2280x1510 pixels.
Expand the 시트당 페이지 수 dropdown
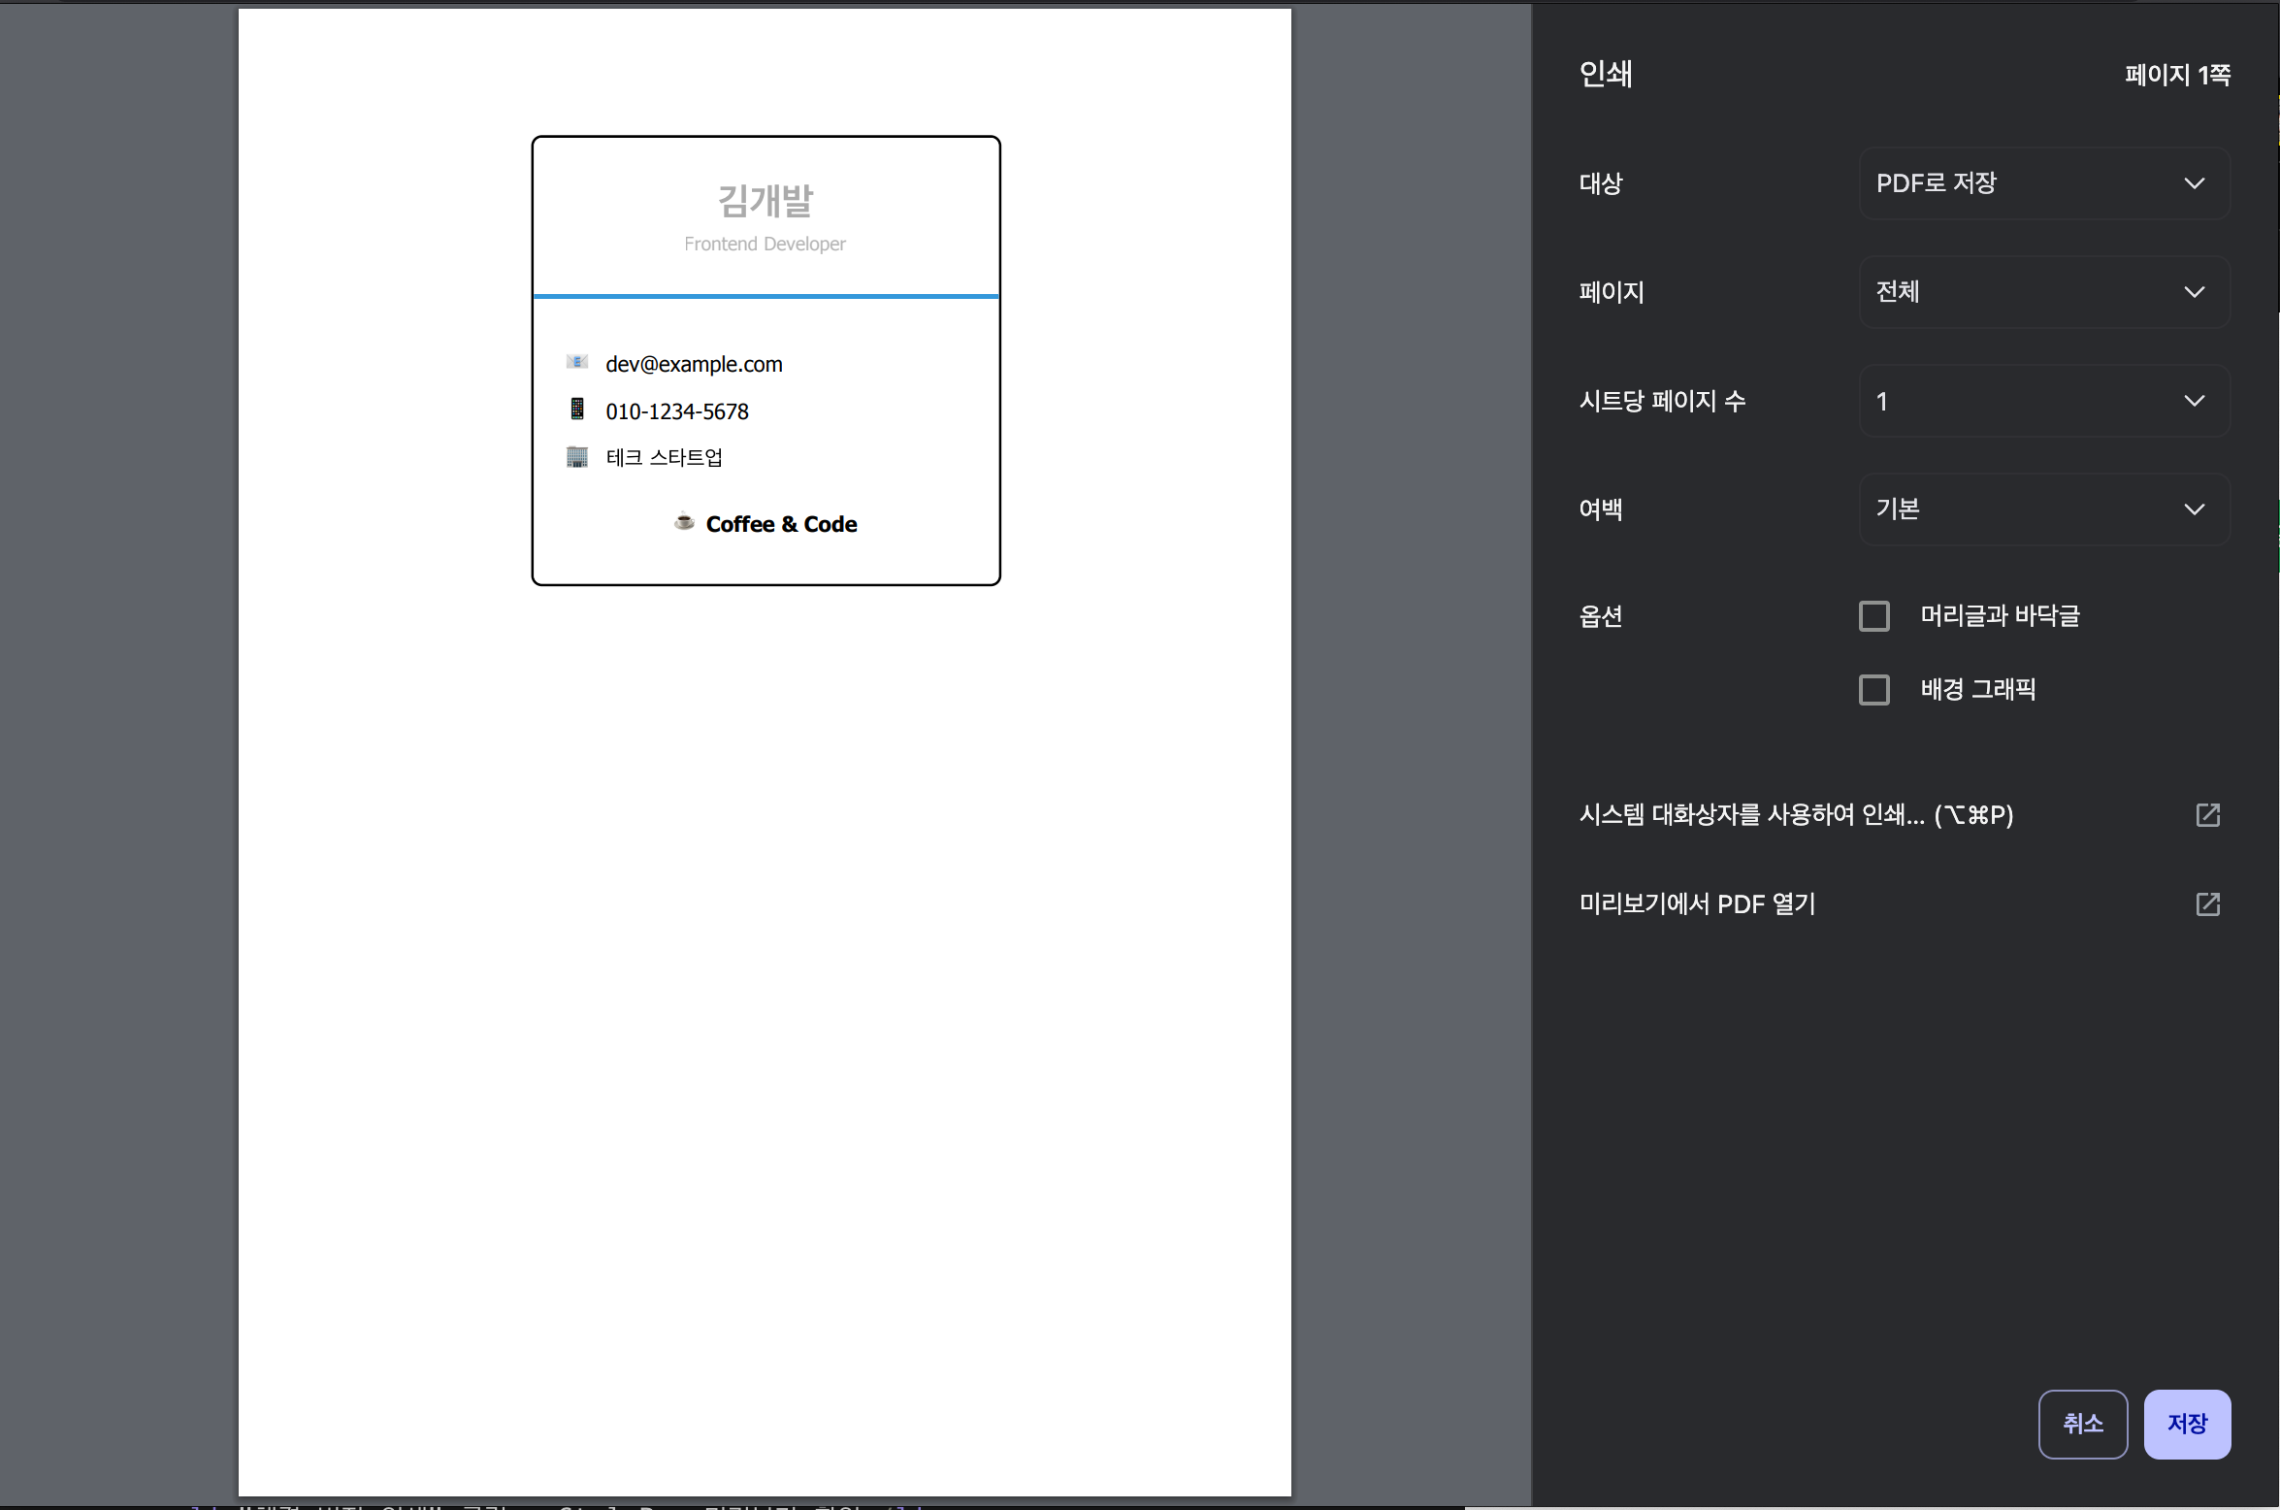pos(2043,401)
